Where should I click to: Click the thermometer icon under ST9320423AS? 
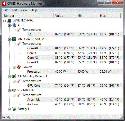coord(19,95)
